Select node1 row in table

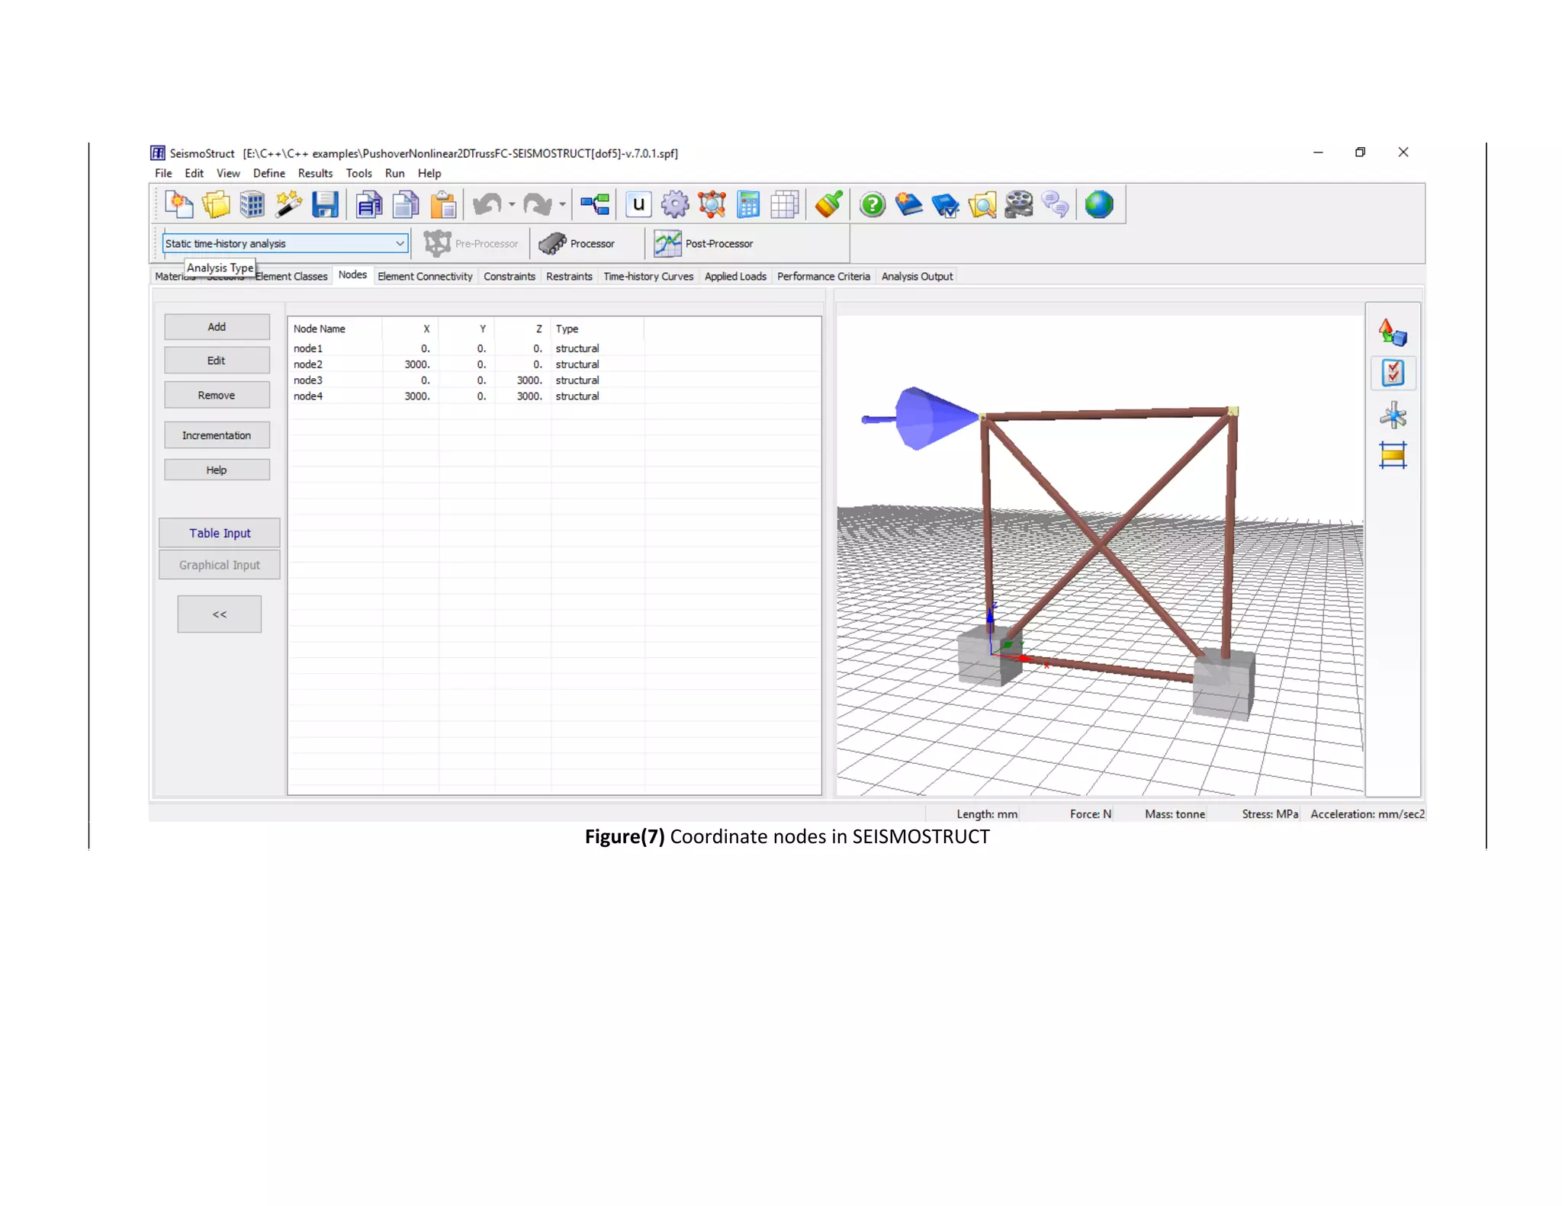[554, 348]
